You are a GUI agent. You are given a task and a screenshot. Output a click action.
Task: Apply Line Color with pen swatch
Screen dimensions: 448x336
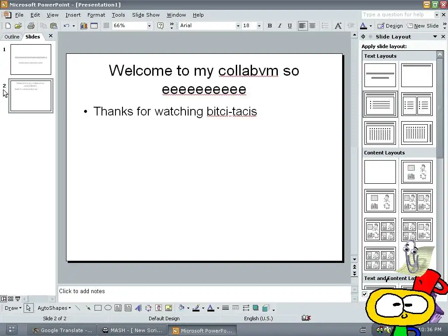(196, 308)
